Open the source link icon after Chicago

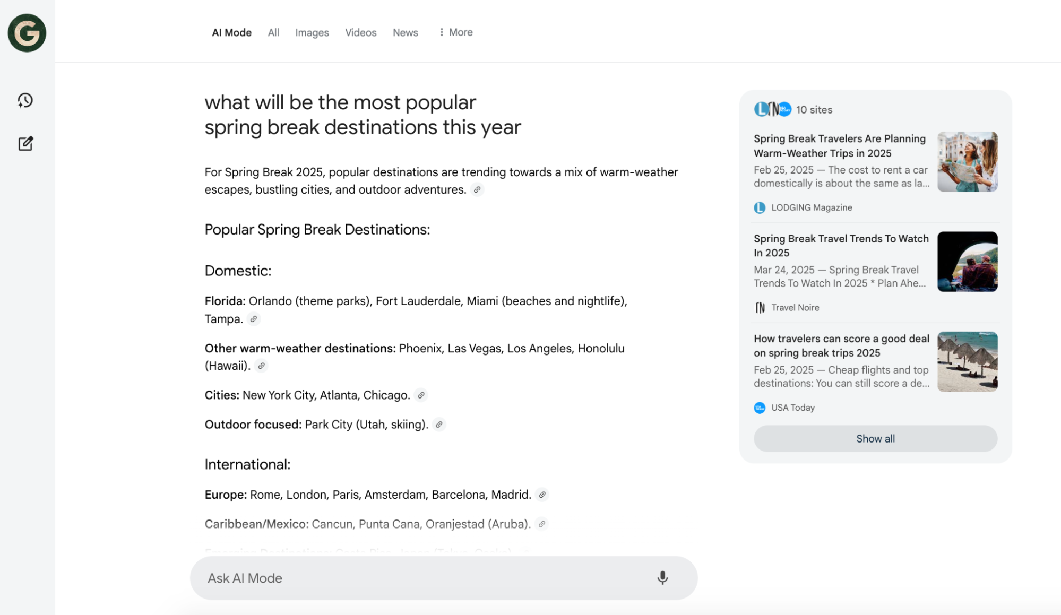click(421, 395)
